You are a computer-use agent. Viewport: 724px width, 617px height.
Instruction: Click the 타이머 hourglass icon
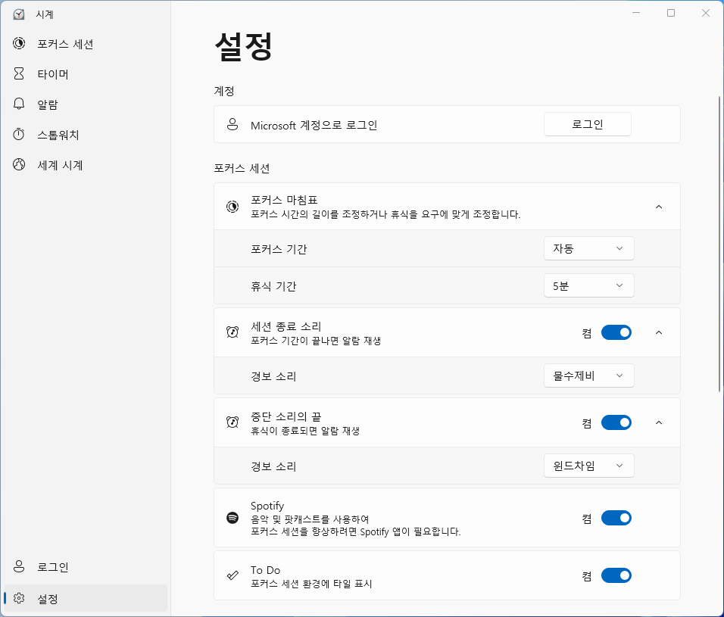19,73
